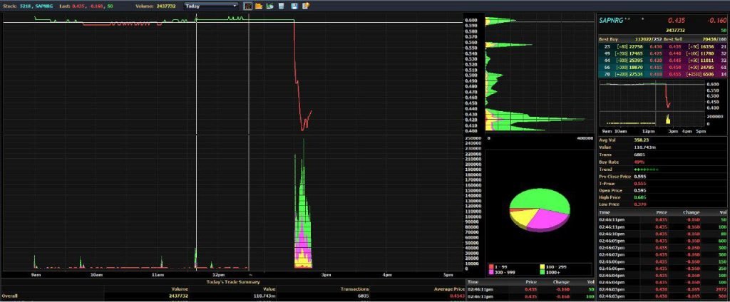Open the folder icon in the toolbar

point(259,6)
